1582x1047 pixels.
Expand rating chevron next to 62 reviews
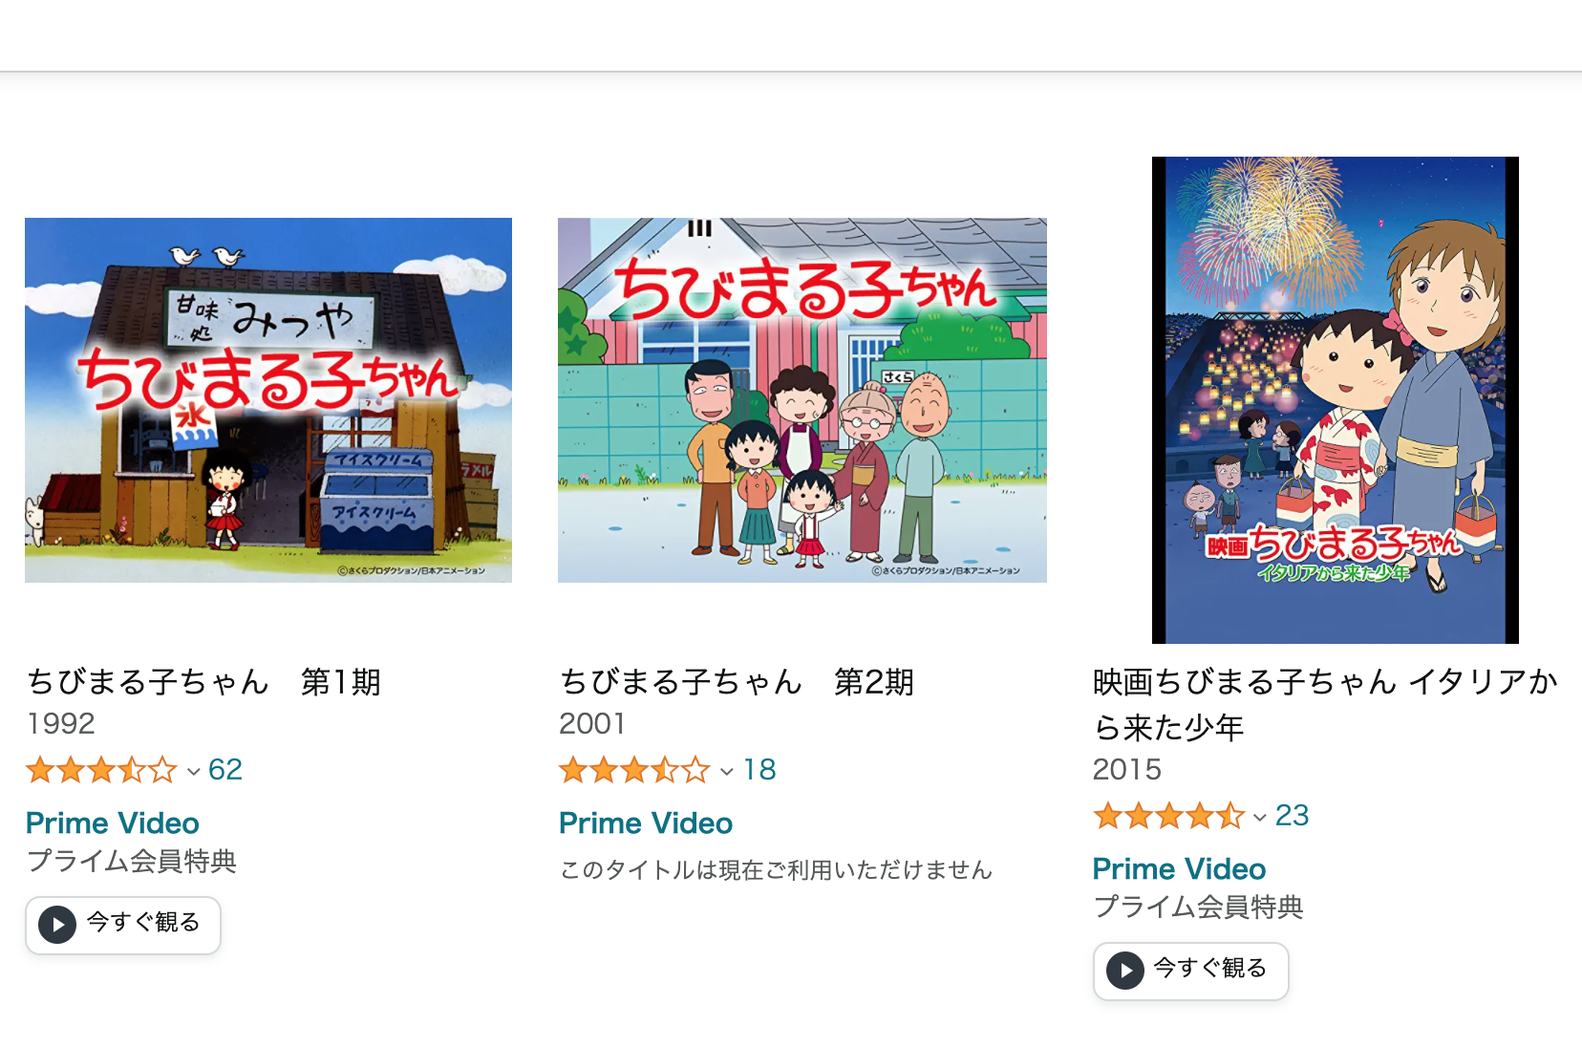tap(193, 772)
